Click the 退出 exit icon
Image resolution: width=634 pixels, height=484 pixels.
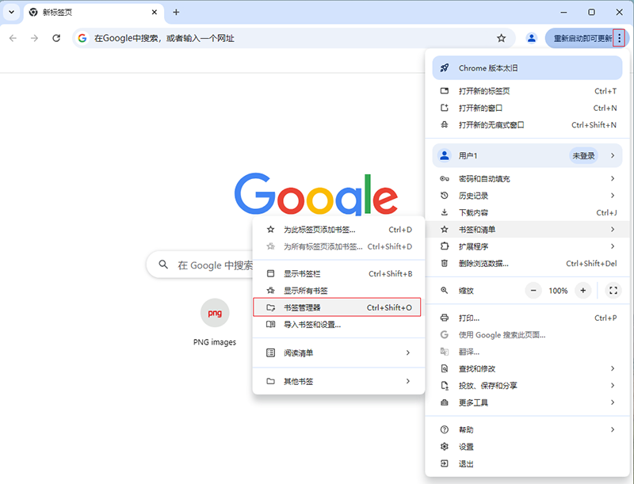coord(445,463)
